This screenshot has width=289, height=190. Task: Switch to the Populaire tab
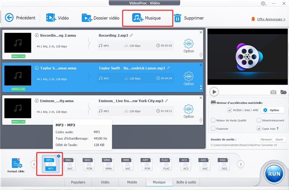(x=78, y=182)
